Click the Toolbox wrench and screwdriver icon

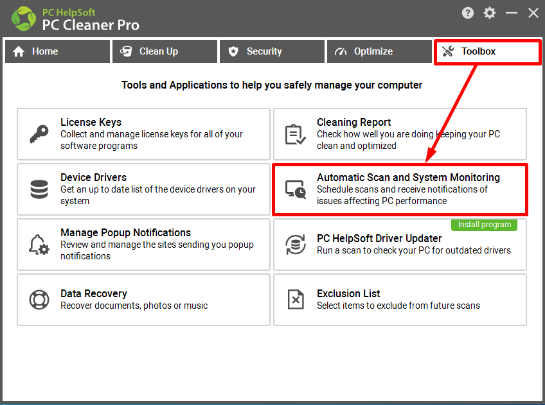click(448, 51)
